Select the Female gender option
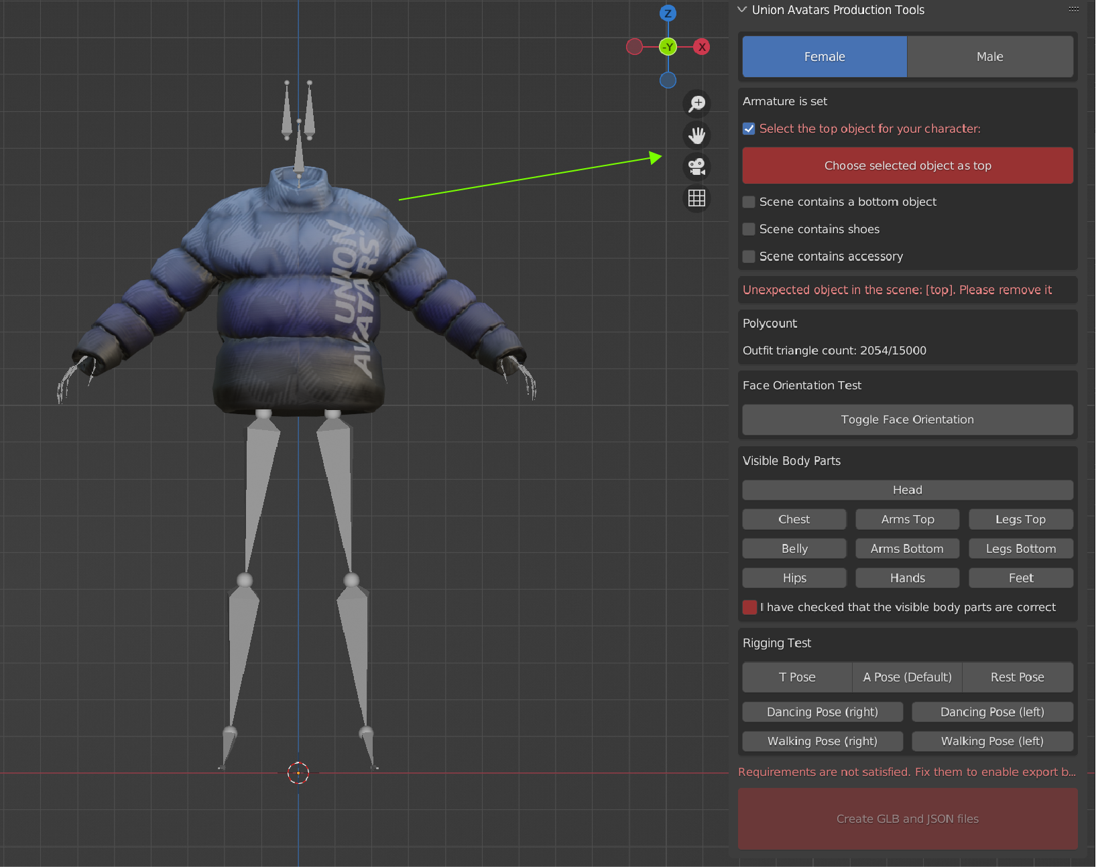This screenshot has width=1096, height=867. click(825, 57)
